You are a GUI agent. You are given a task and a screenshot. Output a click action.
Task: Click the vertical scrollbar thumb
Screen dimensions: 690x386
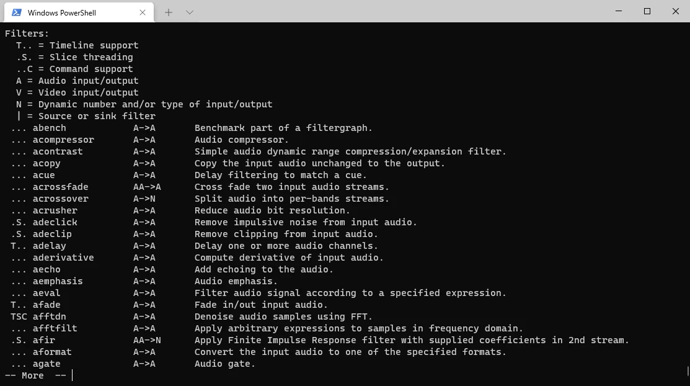pyautogui.click(x=688, y=371)
